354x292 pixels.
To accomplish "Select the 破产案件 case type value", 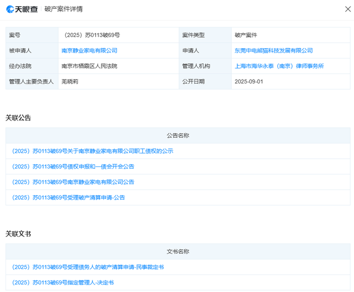I will point(246,35).
